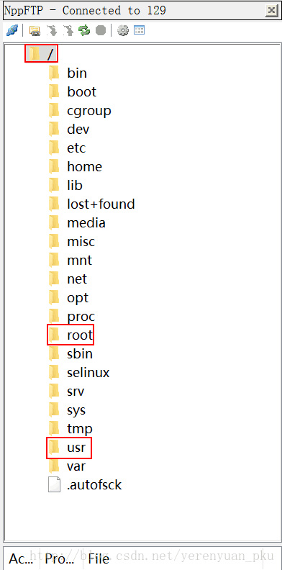Refresh the remote directory listing

click(x=84, y=30)
